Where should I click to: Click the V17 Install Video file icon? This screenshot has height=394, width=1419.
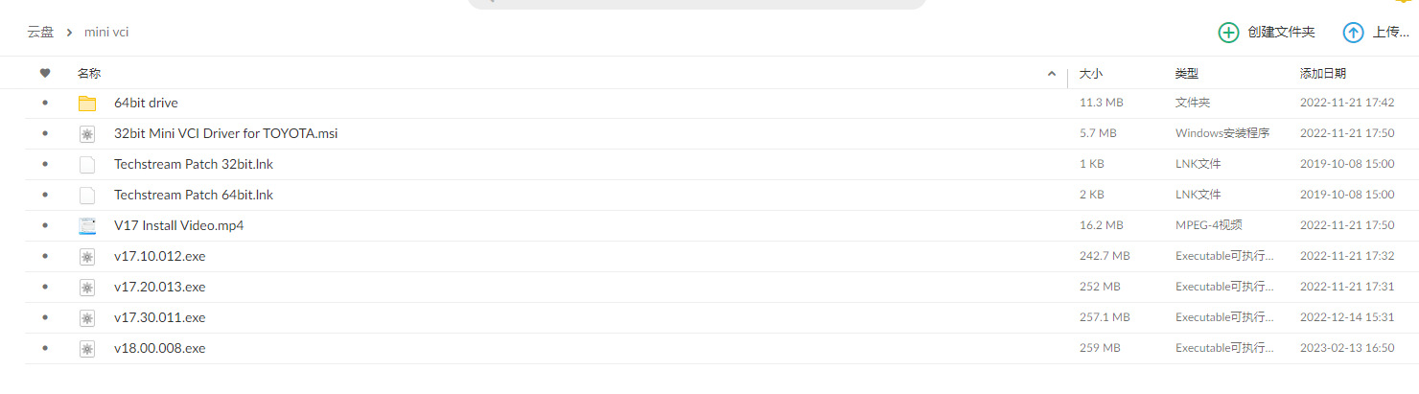(87, 226)
